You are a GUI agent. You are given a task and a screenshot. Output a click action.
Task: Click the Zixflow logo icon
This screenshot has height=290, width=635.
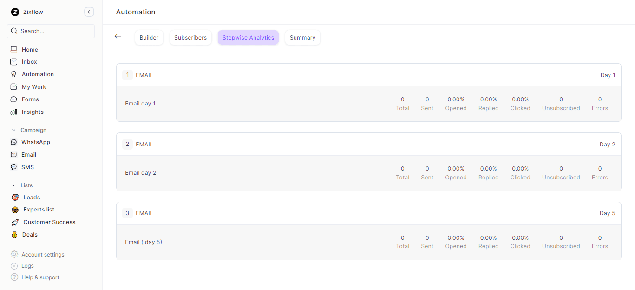point(15,12)
